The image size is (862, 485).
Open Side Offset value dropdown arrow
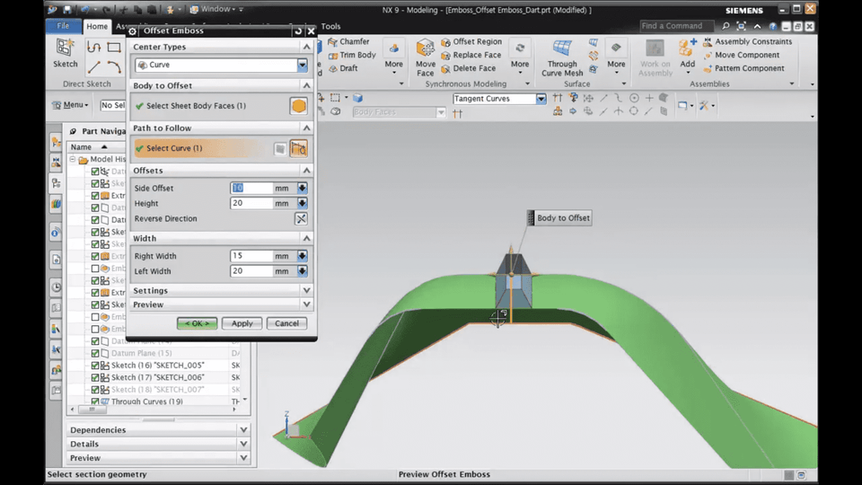tap(302, 188)
